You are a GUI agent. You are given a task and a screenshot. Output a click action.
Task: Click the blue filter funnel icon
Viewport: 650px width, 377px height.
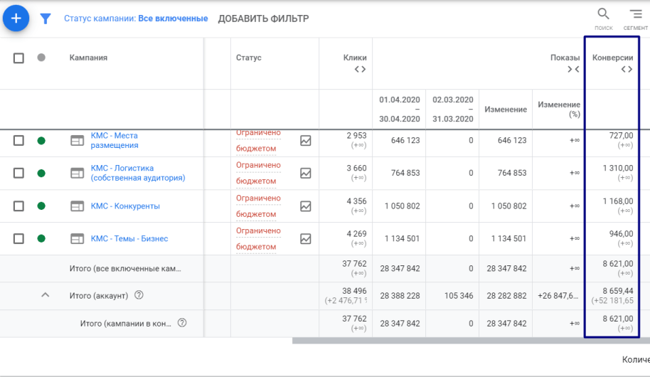coord(46,19)
